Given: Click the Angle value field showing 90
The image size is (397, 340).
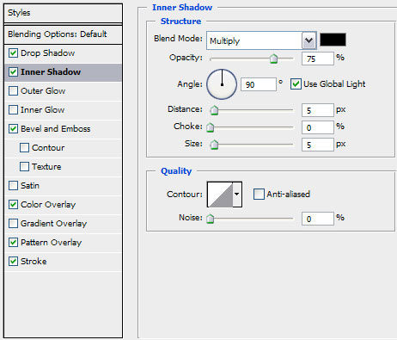Looking at the screenshot, I should [259, 84].
